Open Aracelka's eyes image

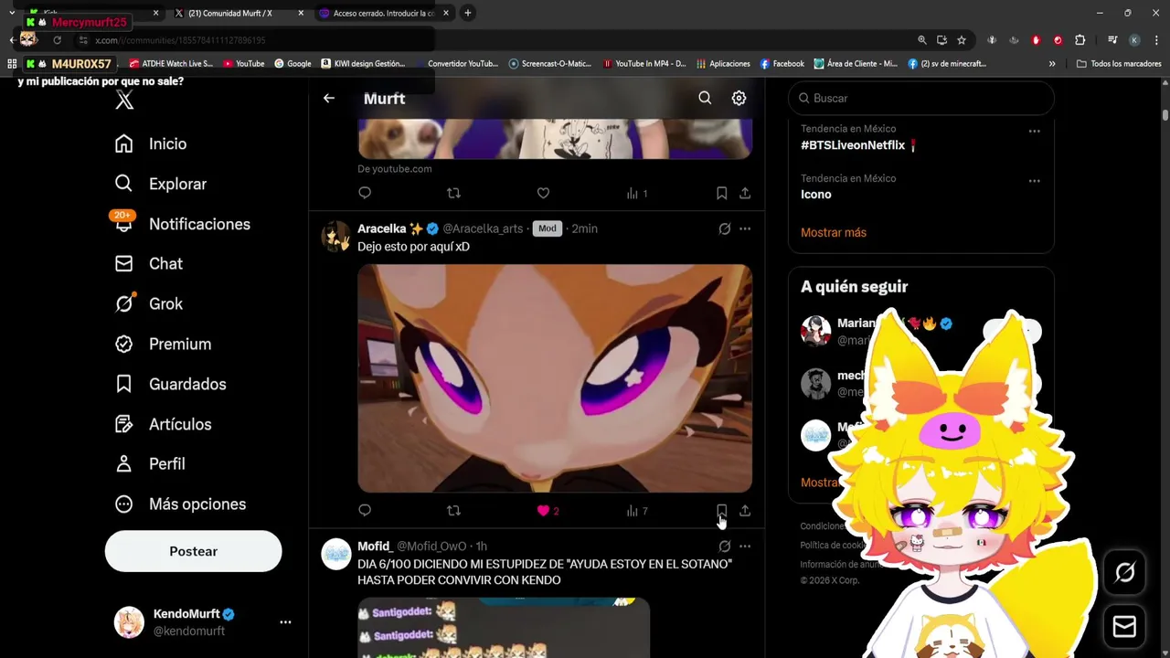pyautogui.click(x=555, y=378)
